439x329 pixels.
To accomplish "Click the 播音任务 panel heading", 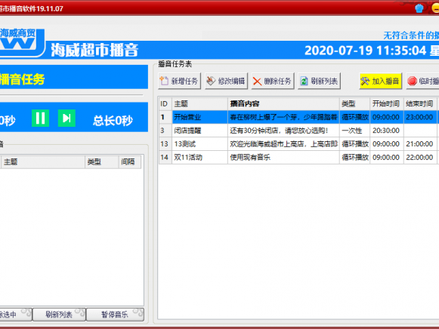I will pyautogui.click(x=23, y=79).
